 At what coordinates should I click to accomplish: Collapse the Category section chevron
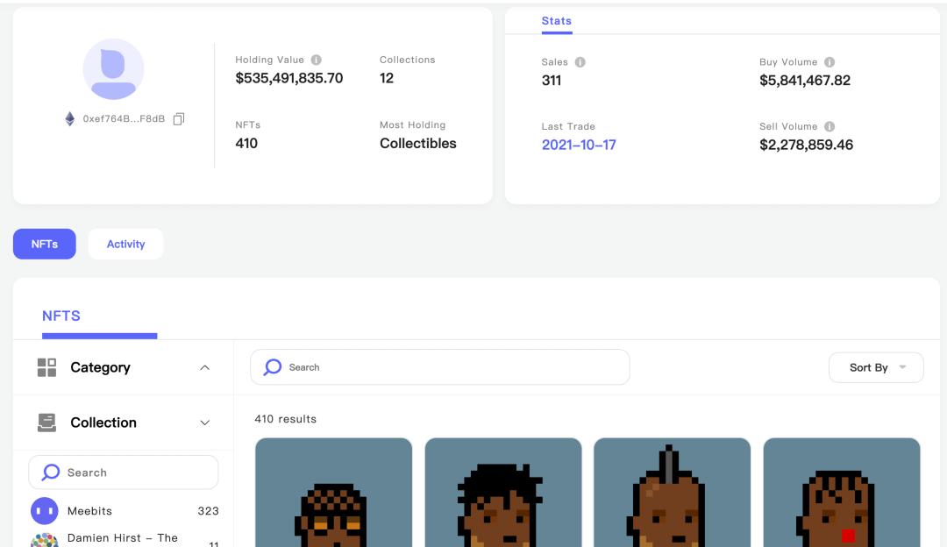click(204, 367)
